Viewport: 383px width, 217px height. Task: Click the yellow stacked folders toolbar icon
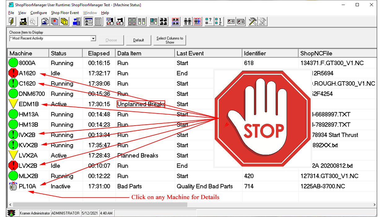point(64,21)
